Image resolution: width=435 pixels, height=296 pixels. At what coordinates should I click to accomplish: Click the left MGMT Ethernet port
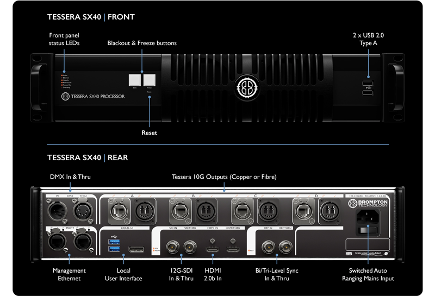point(58,241)
